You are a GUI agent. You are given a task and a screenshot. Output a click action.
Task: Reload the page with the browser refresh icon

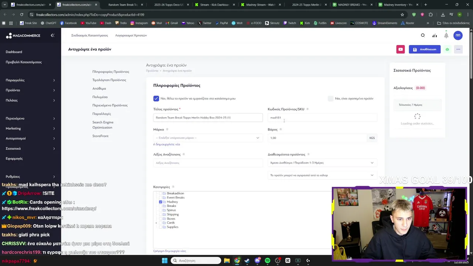(21, 14)
